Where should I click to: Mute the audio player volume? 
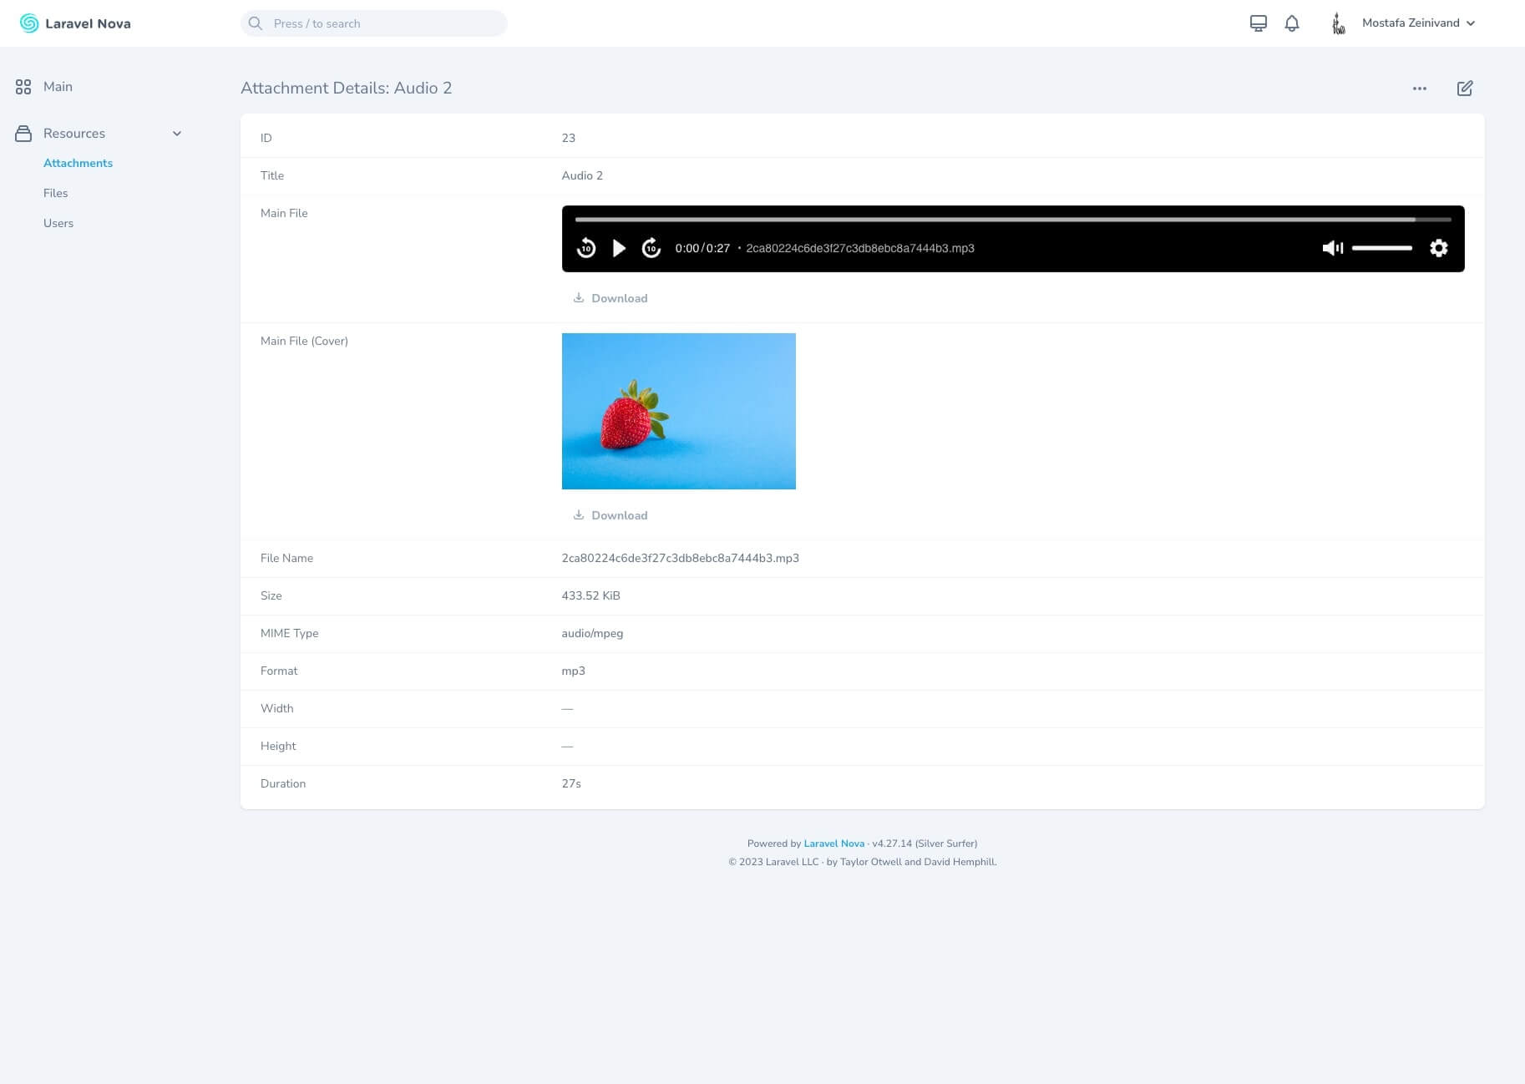(1332, 248)
